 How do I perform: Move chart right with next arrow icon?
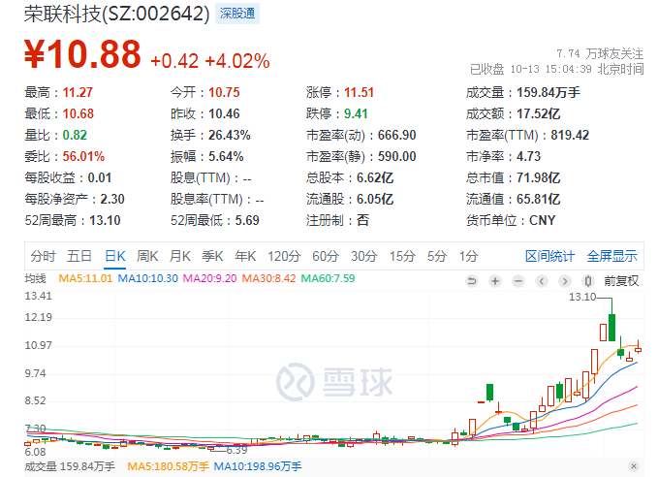click(565, 281)
